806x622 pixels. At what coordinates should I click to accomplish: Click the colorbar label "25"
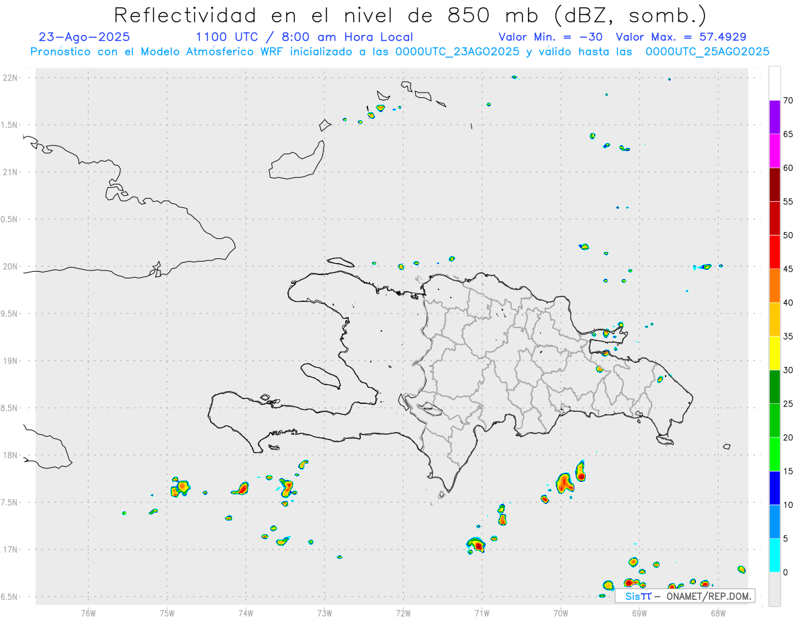coord(789,403)
